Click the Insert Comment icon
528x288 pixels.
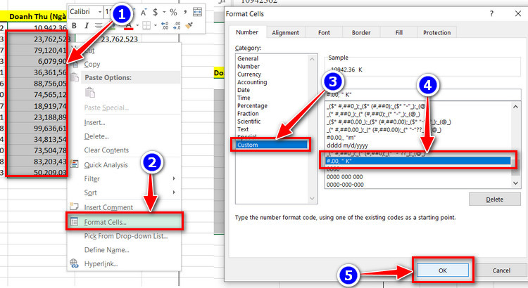[x=74, y=207]
